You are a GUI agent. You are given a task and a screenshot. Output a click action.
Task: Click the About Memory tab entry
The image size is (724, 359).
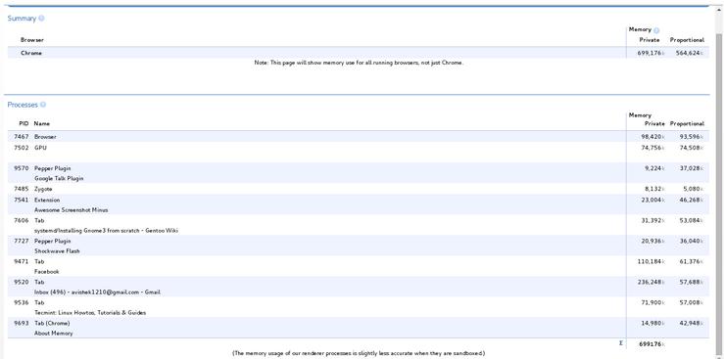(x=54, y=334)
